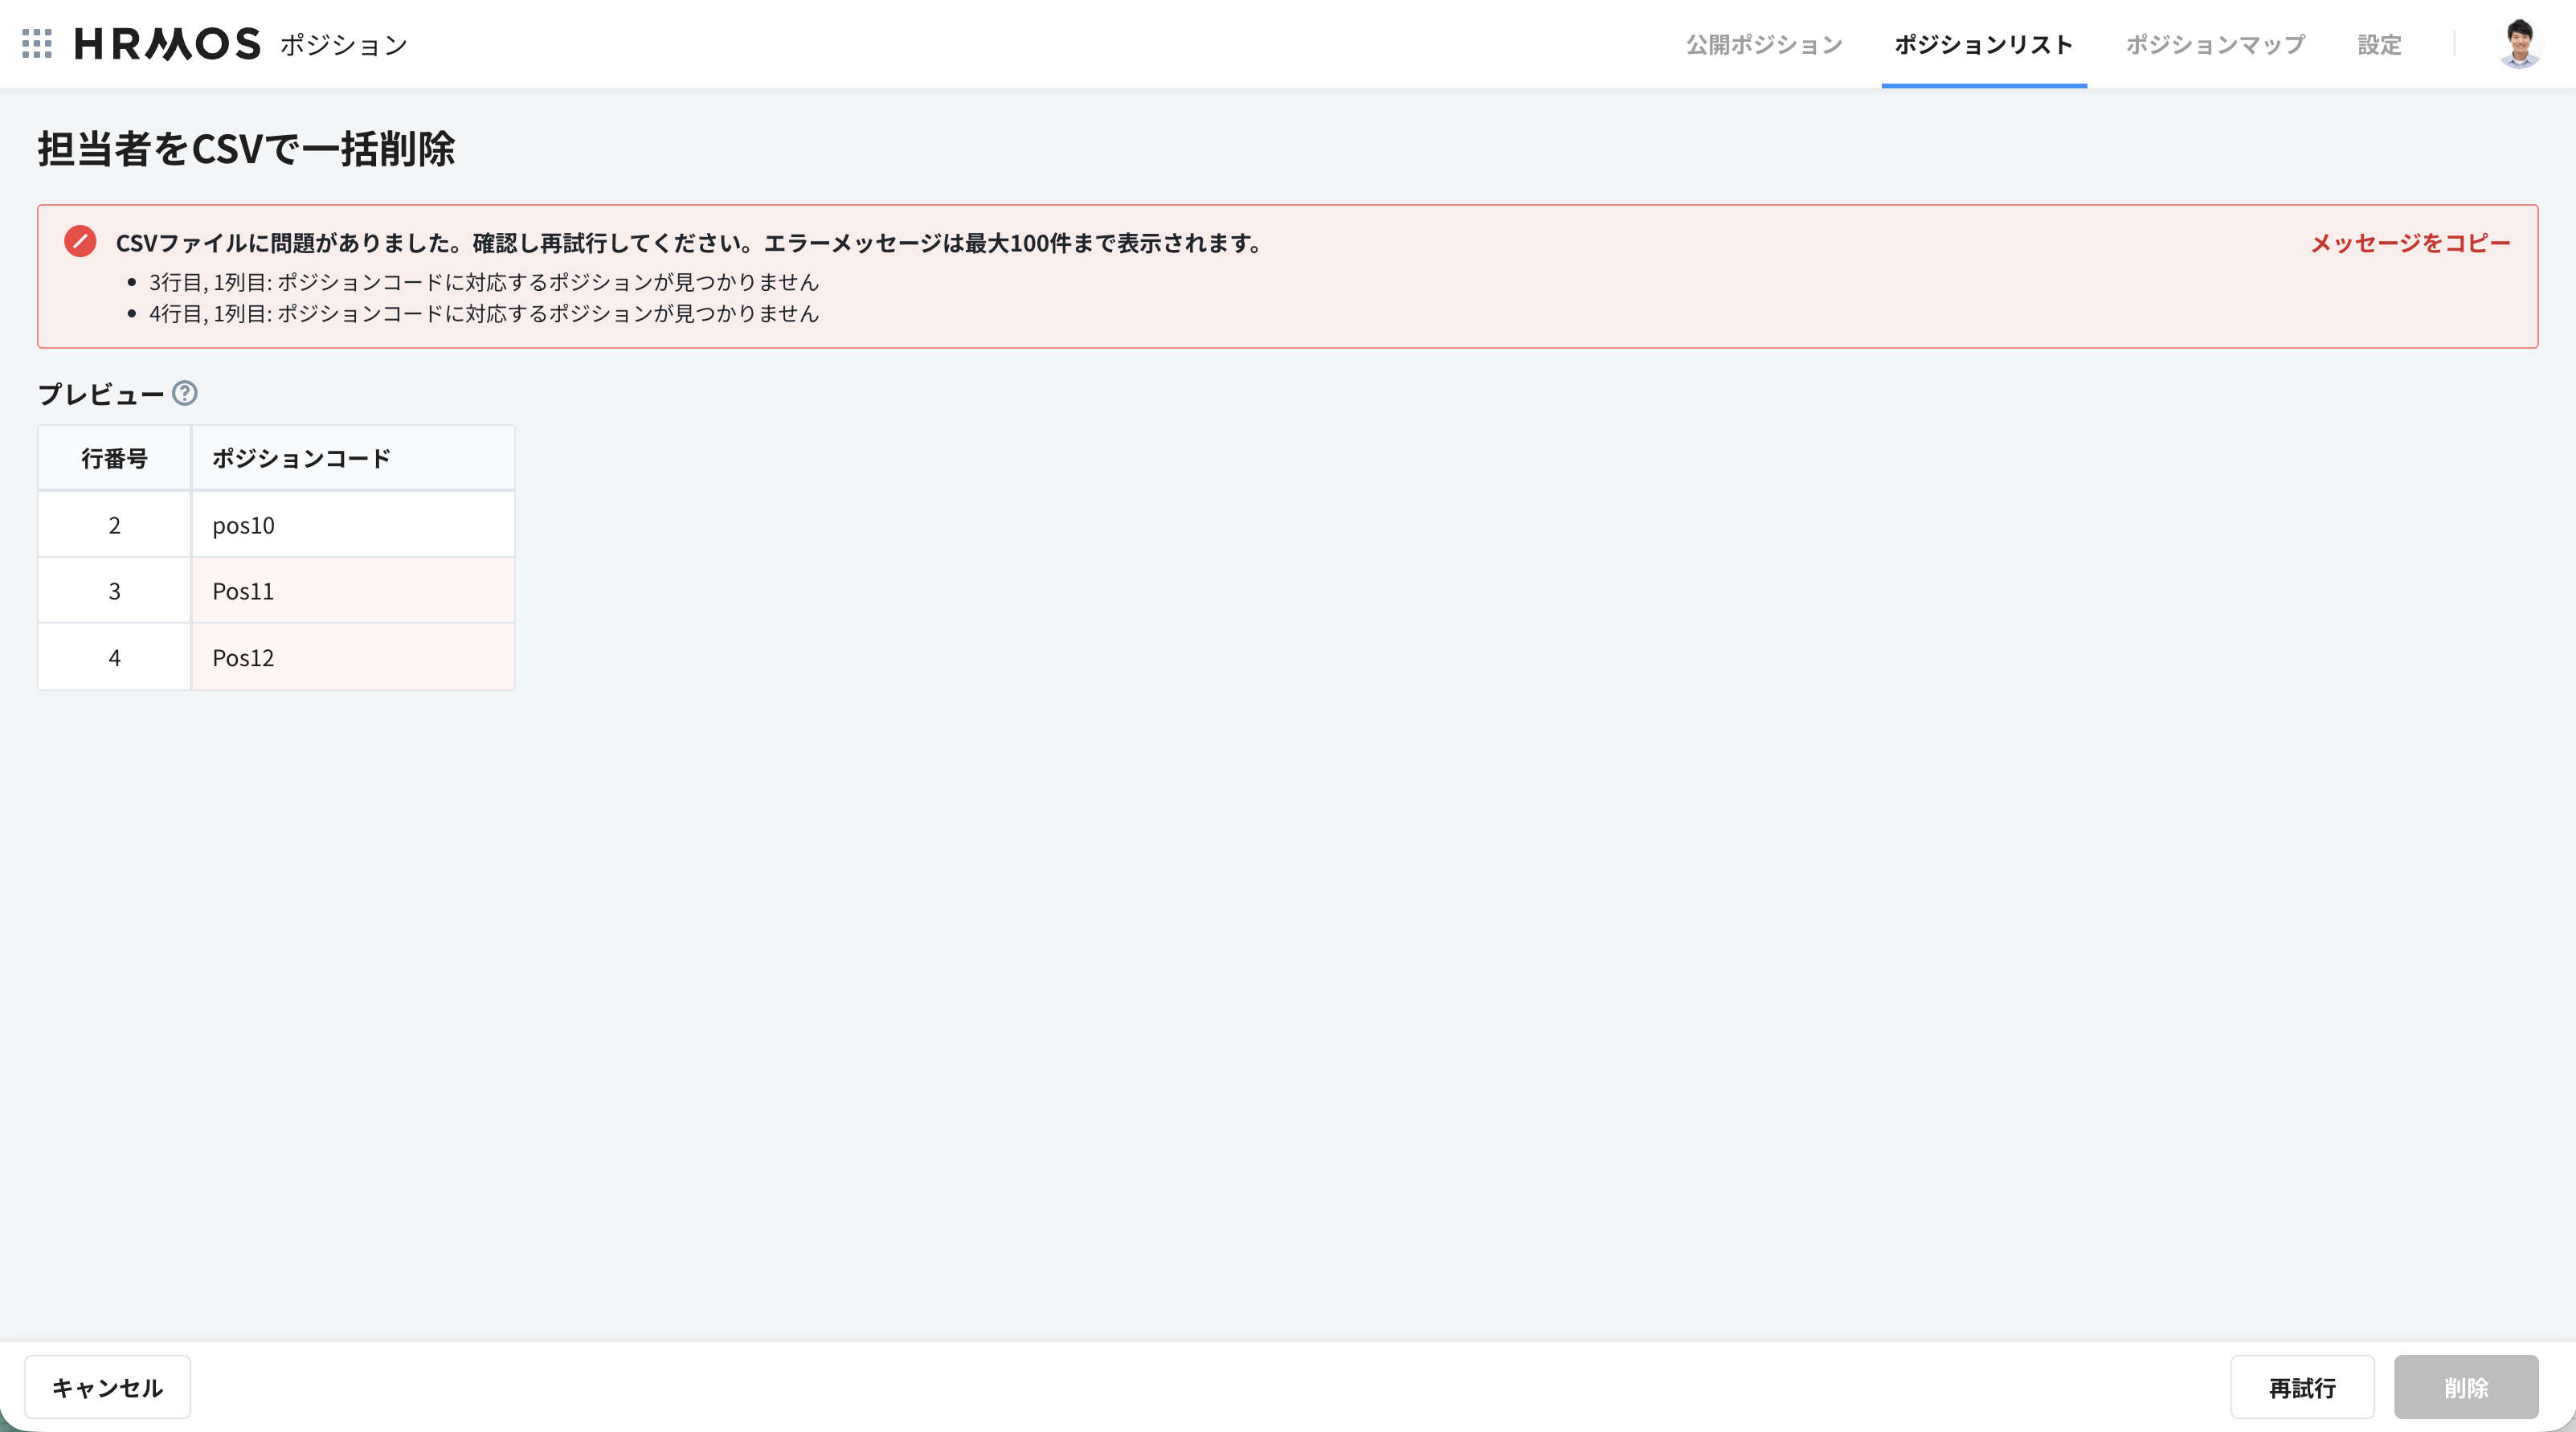
Task: Open the app launcher grid icon
Action: [37, 44]
